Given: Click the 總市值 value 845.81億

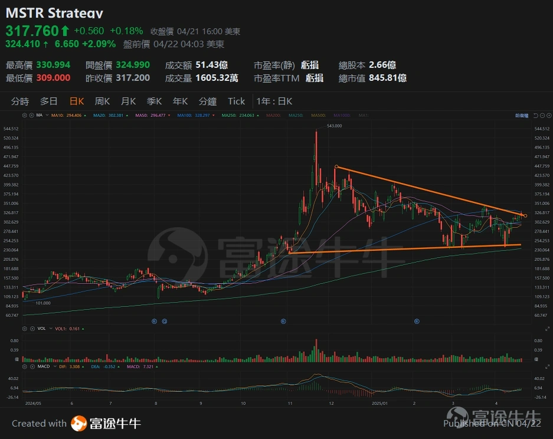Looking at the screenshot, I should pyautogui.click(x=388, y=78).
